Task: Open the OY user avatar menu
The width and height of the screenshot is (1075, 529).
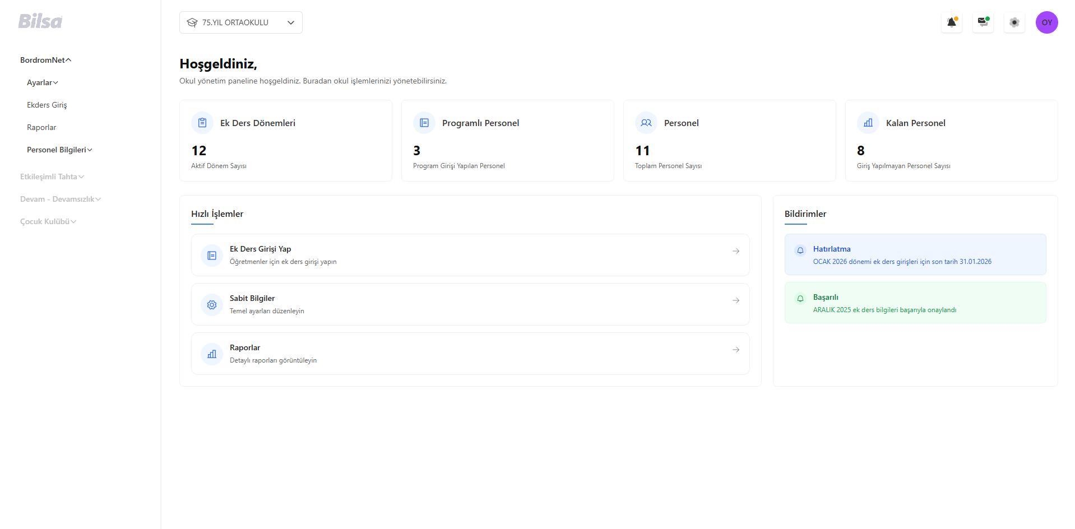Action: pyautogui.click(x=1046, y=22)
